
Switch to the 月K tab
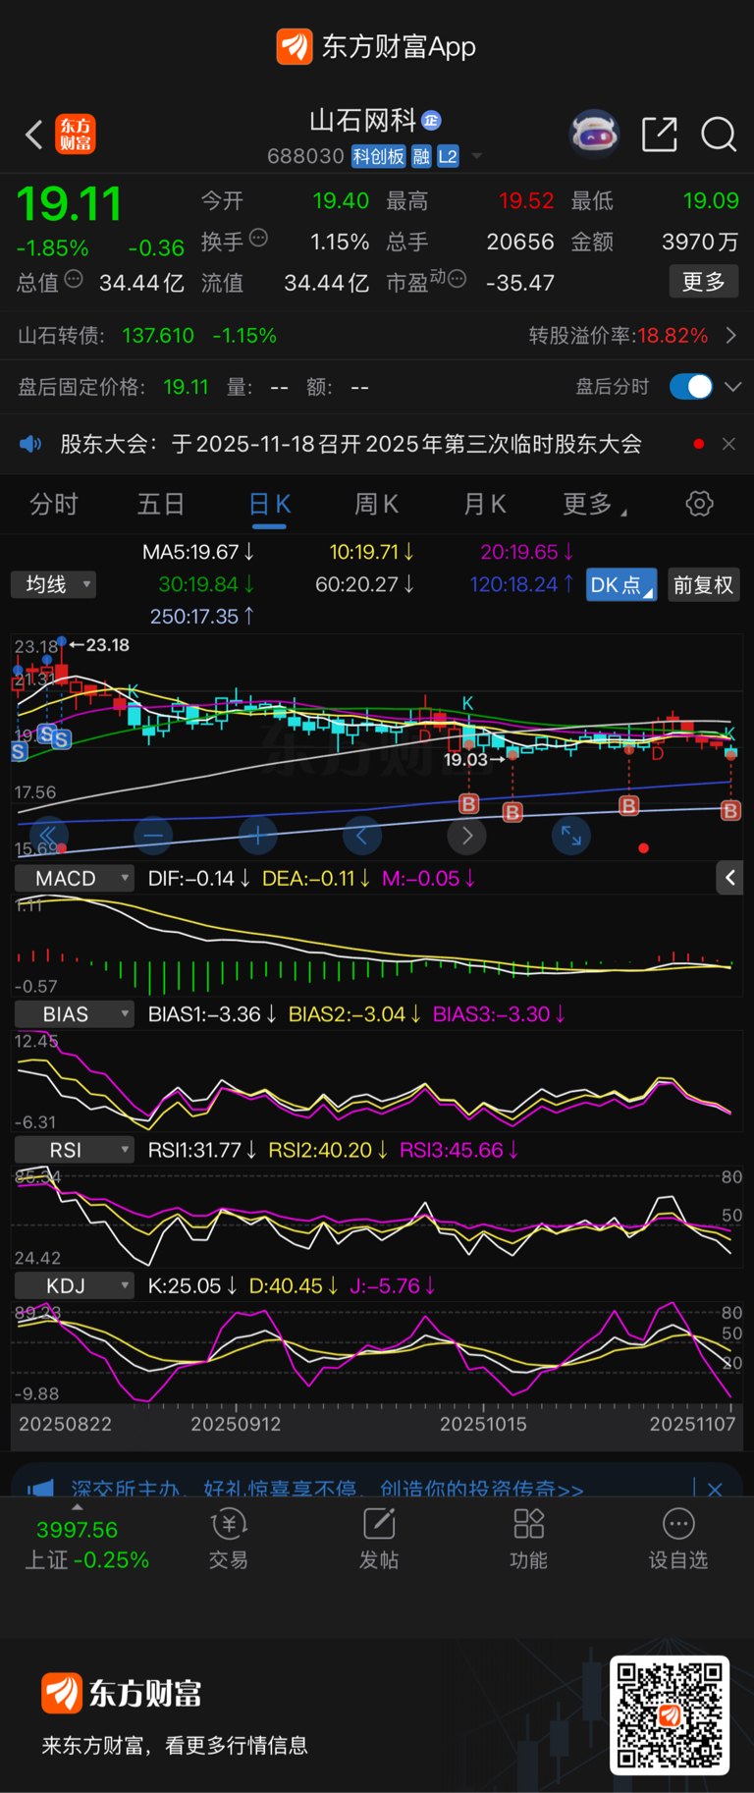point(484,505)
